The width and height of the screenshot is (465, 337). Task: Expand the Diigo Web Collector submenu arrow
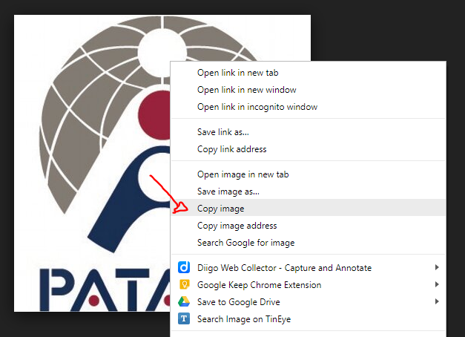[x=437, y=267]
